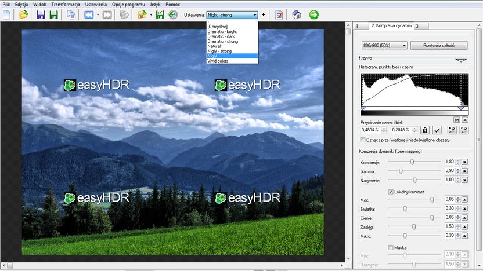Screen dimensions: 483x271
Task: Click the Przetwórz całość button
Action: coord(439,46)
